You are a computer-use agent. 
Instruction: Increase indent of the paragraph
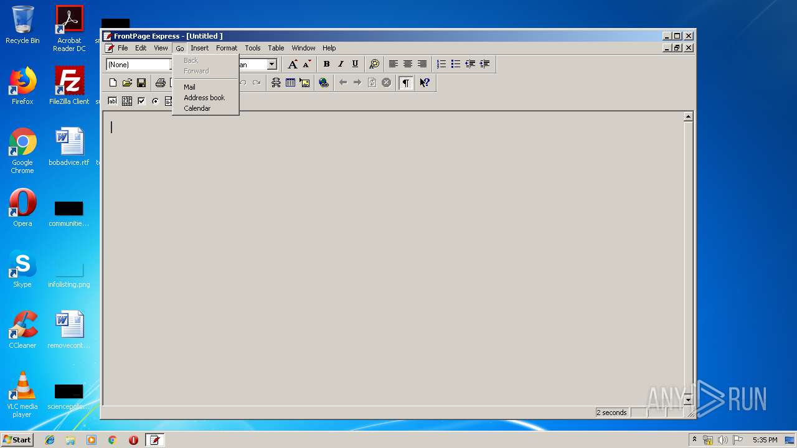[484, 64]
